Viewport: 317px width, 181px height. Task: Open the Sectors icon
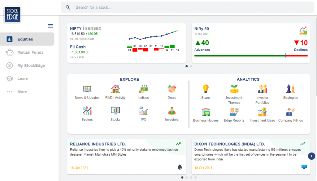click(87, 111)
